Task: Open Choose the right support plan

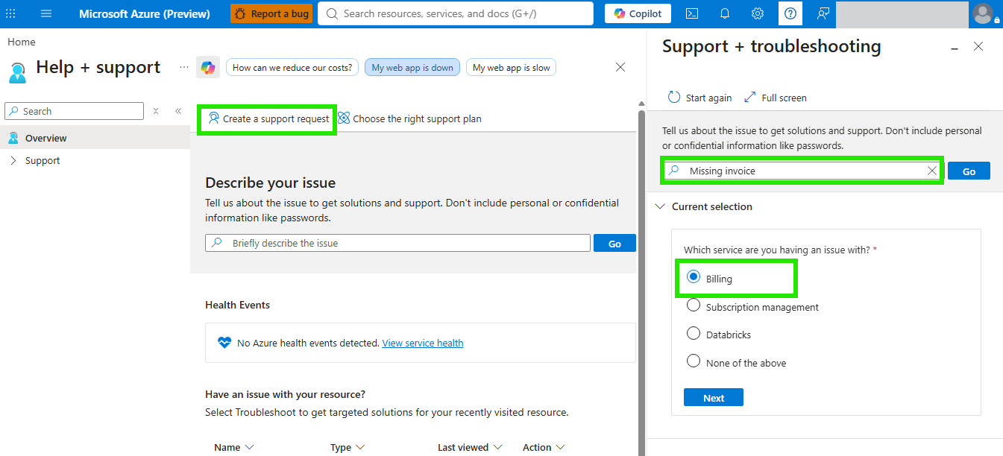Action: point(409,118)
